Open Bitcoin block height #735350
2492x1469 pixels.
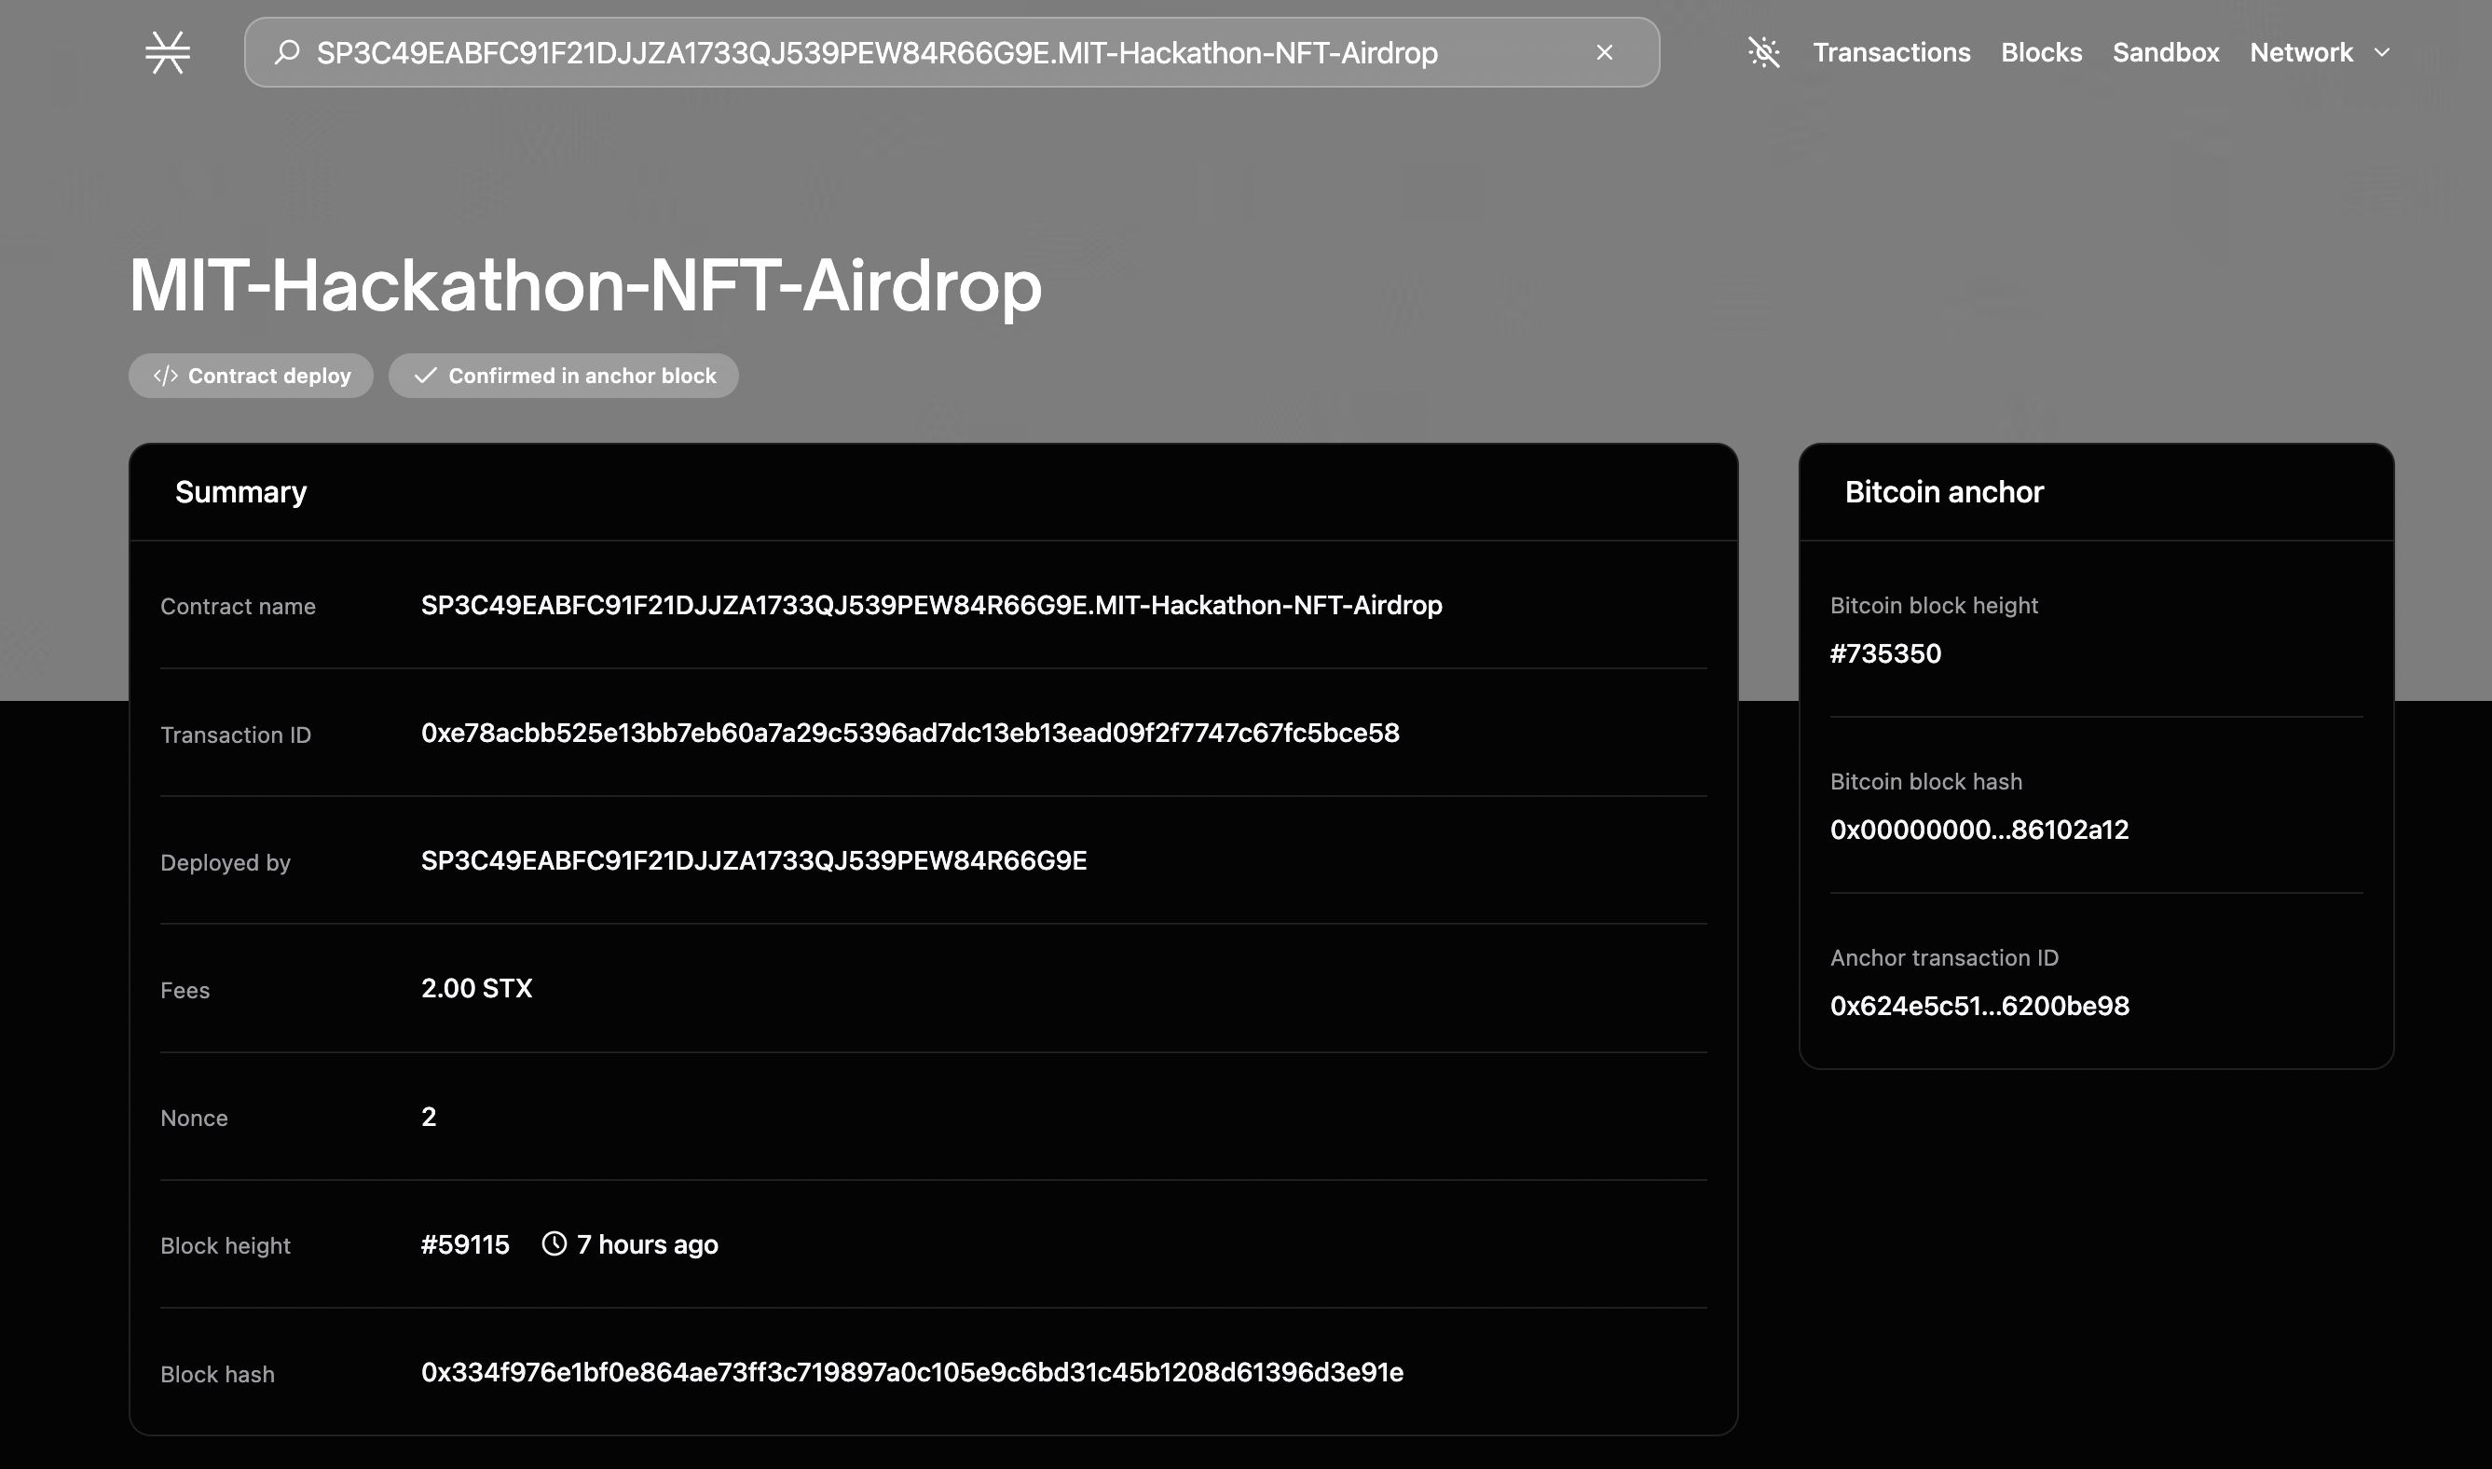tap(1884, 654)
